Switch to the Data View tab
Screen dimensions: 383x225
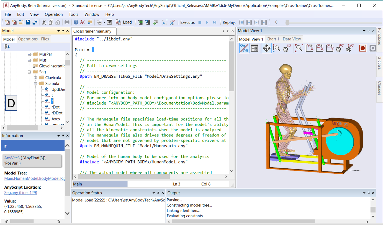click(x=292, y=39)
